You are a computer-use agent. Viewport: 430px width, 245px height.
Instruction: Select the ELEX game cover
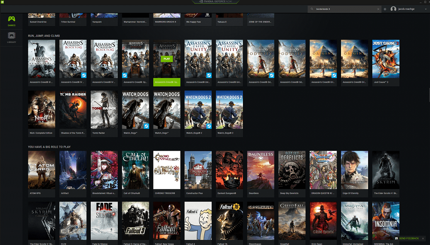click(x=73, y=221)
